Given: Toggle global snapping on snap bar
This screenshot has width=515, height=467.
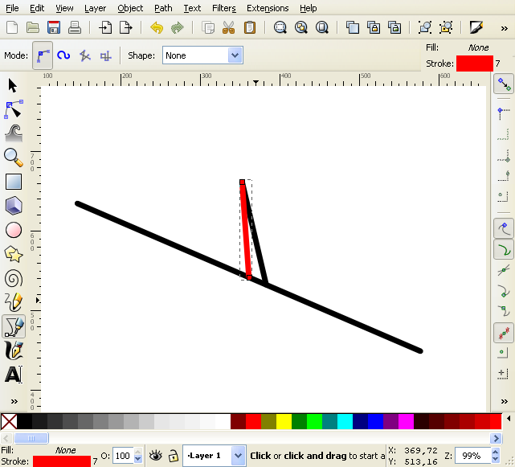Looking at the screenshot, I should coord(504,84).
